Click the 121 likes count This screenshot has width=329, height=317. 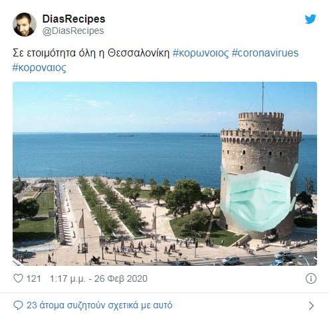click(x=34, y=278)
